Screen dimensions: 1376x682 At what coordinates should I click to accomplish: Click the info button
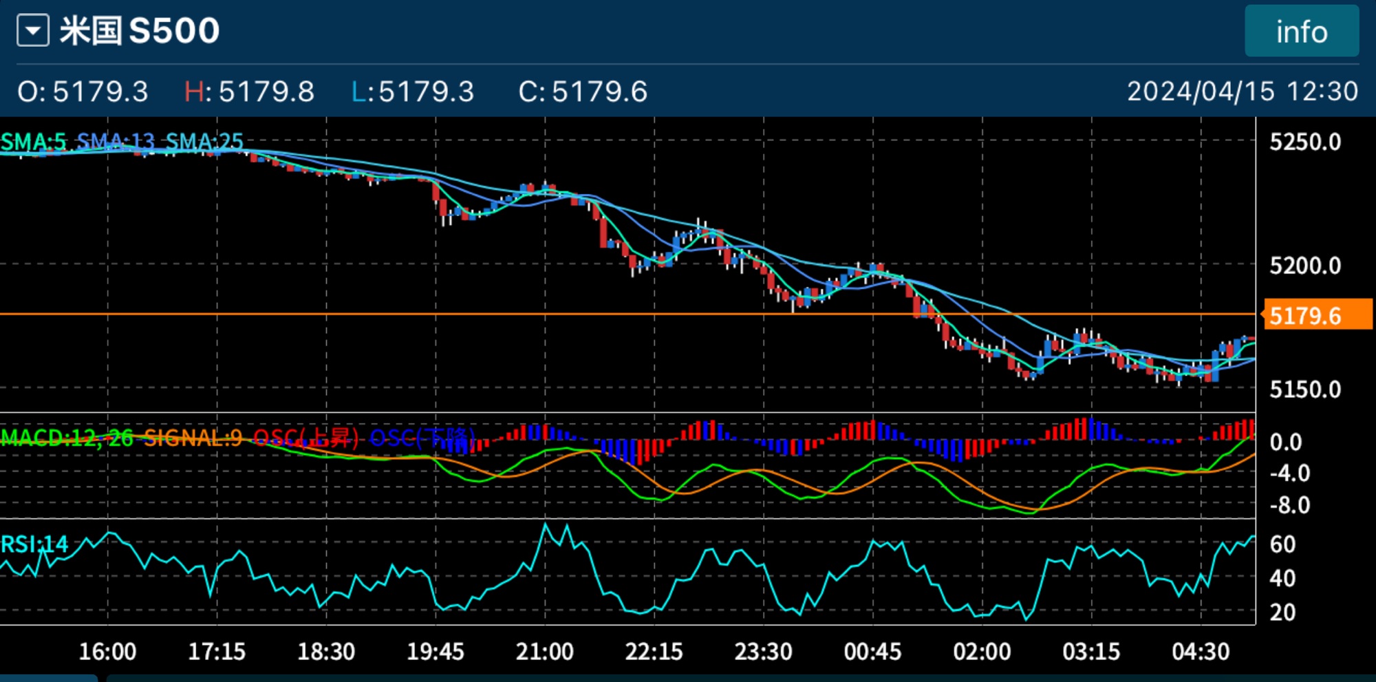[x=1301, y=32]
